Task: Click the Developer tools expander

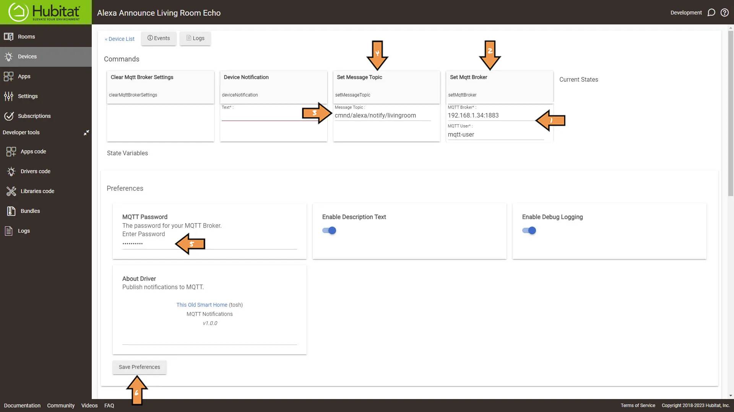Action: 86,132
